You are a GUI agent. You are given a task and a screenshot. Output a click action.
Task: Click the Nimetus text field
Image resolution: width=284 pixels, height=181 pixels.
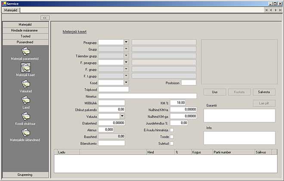[x=147, y=96]
